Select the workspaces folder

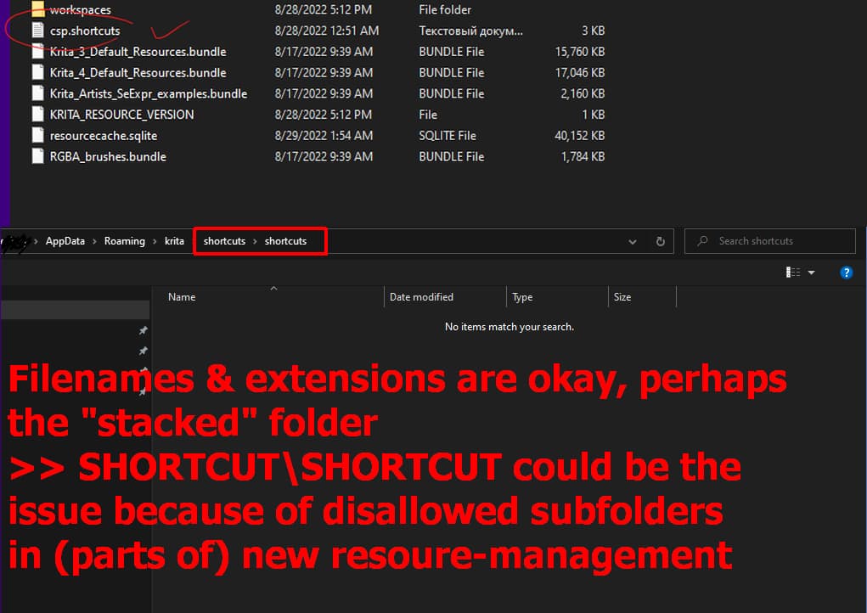pyautogui.click(x=80, y=10)
